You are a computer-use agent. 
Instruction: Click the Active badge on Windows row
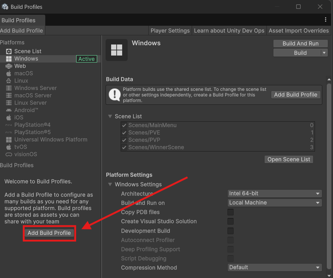(86, 59)
